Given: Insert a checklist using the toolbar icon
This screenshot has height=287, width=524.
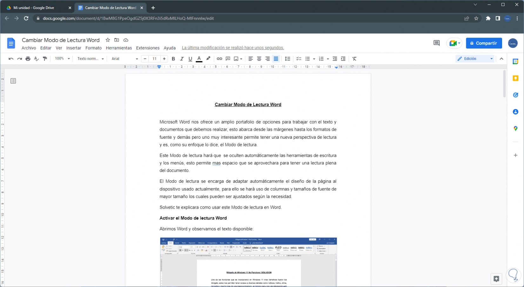Looking at the screenshot, I should point(299,59).
